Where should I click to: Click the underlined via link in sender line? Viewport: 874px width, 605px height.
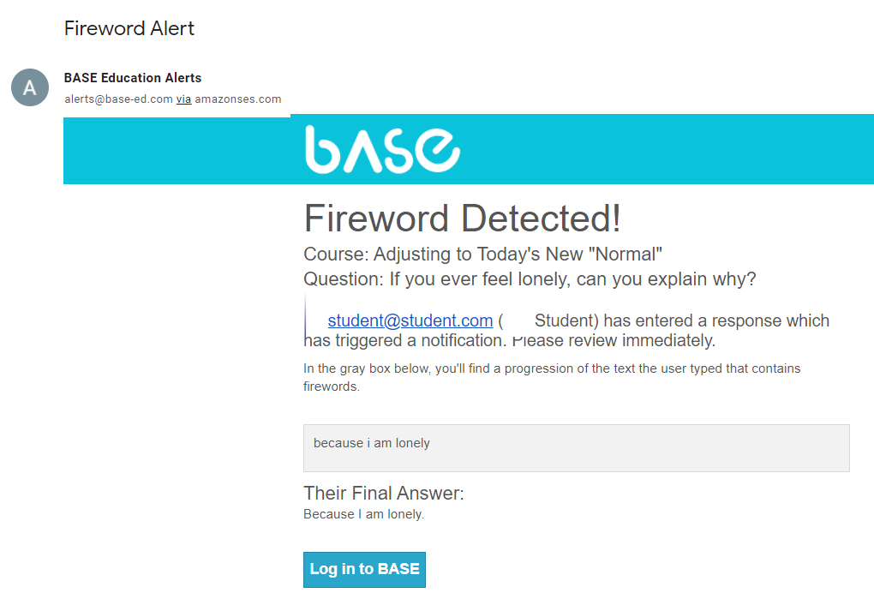tap(184, 99)
